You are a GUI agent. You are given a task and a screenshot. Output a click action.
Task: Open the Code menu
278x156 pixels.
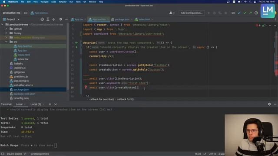(53, 2)
